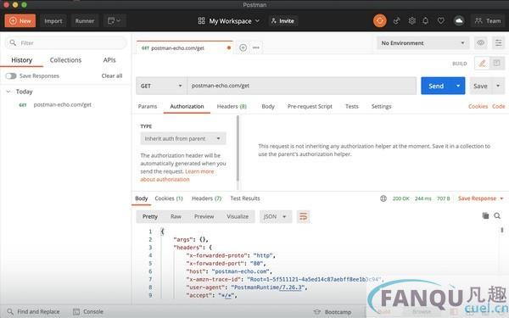The height and width of the screenshot is (318, 509).
Task: Invite people to workspace
Action: (282, 20)
